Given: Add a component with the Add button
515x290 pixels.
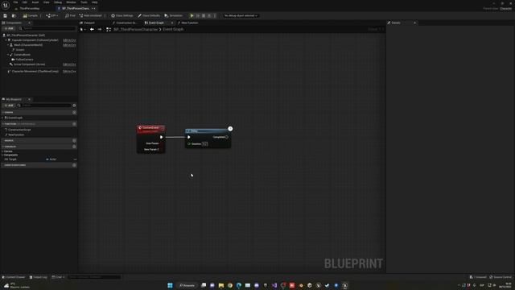Looking at the screenshot, I should pyautogui.click(x=9, y=29).
